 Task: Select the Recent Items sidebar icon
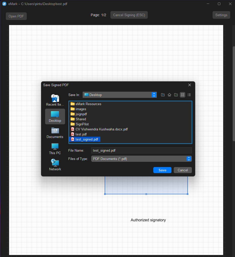[x=55, y=100]
